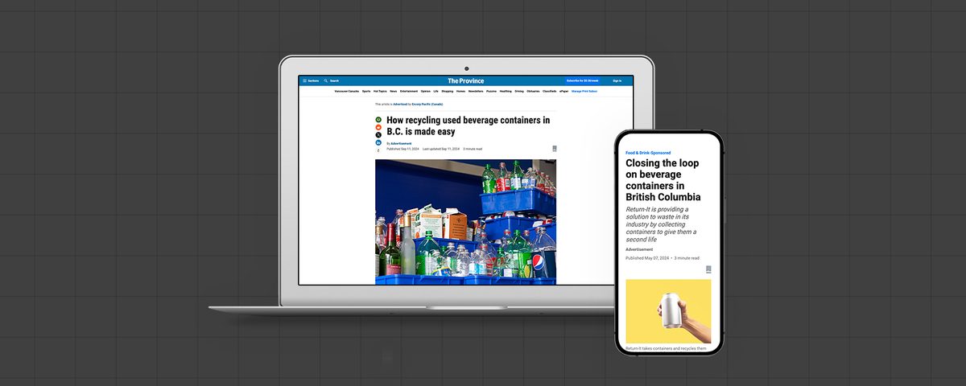Open the News nav item
Screen dimensions: 966x386
(394, 92)
